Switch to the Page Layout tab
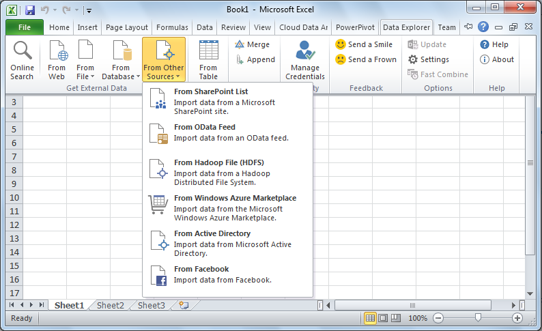Screen dimensions: 542x331 [126, 27]
